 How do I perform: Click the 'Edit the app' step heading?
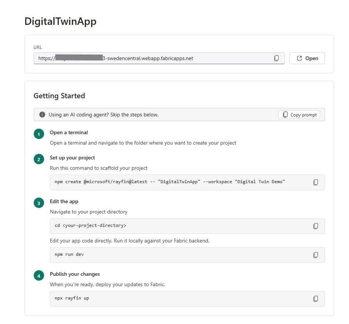coord(64,202)
